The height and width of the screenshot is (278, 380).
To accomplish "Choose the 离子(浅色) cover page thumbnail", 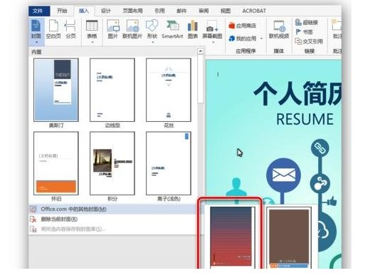I will point(169,163).
